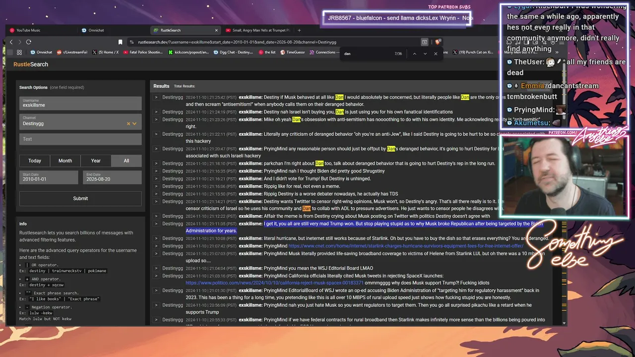The width and height of the screenshot is (635, 357).
Task: Expand the 21:24:19 message row
Action: tap(156, 112)
